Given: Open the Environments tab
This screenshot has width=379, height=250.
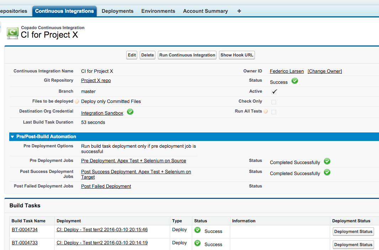Looking at the screenshot, I should point(158,11).
